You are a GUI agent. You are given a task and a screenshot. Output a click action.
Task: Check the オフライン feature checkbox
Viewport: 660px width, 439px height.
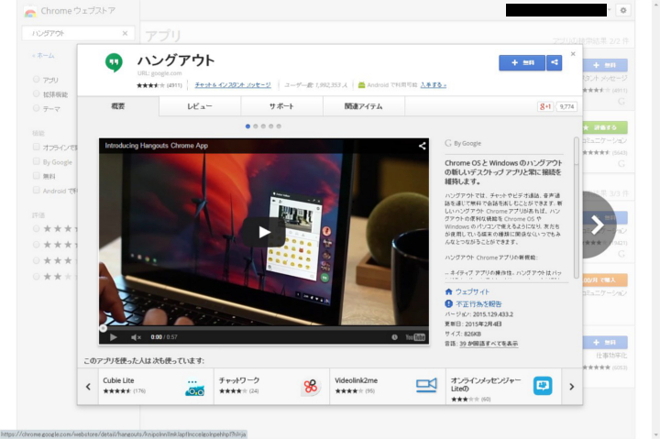36,147
